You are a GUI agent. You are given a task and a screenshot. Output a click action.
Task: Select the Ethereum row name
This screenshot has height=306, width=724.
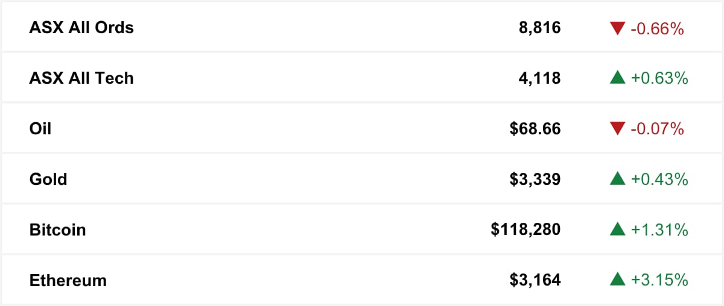68,281
